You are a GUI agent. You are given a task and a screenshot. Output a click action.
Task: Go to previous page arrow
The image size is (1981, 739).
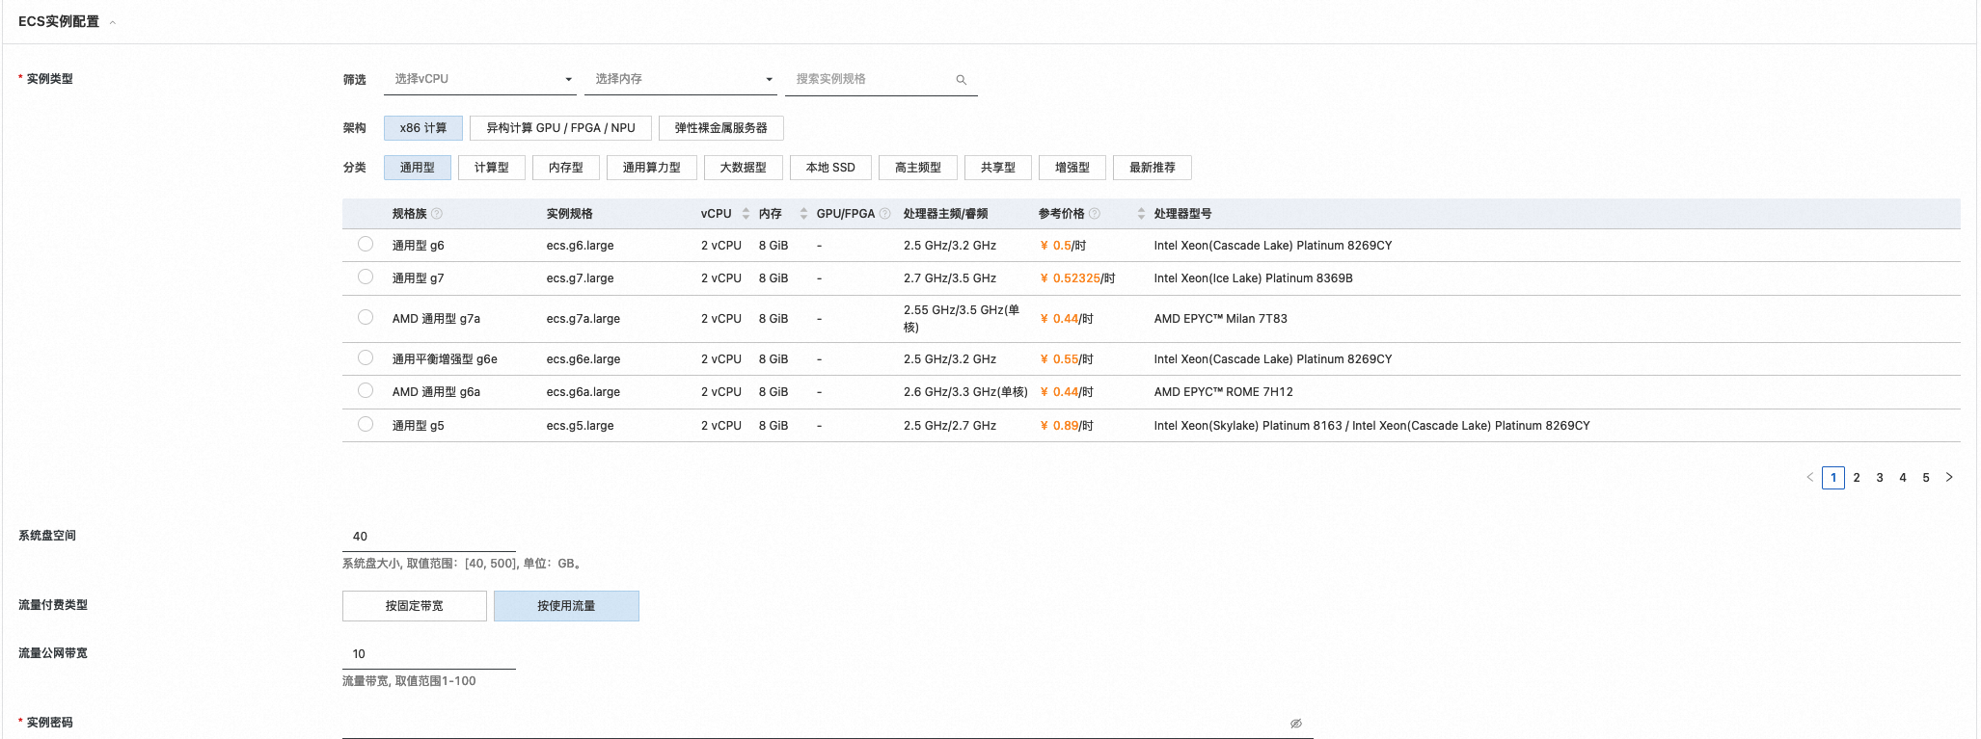click(1809, 478)
